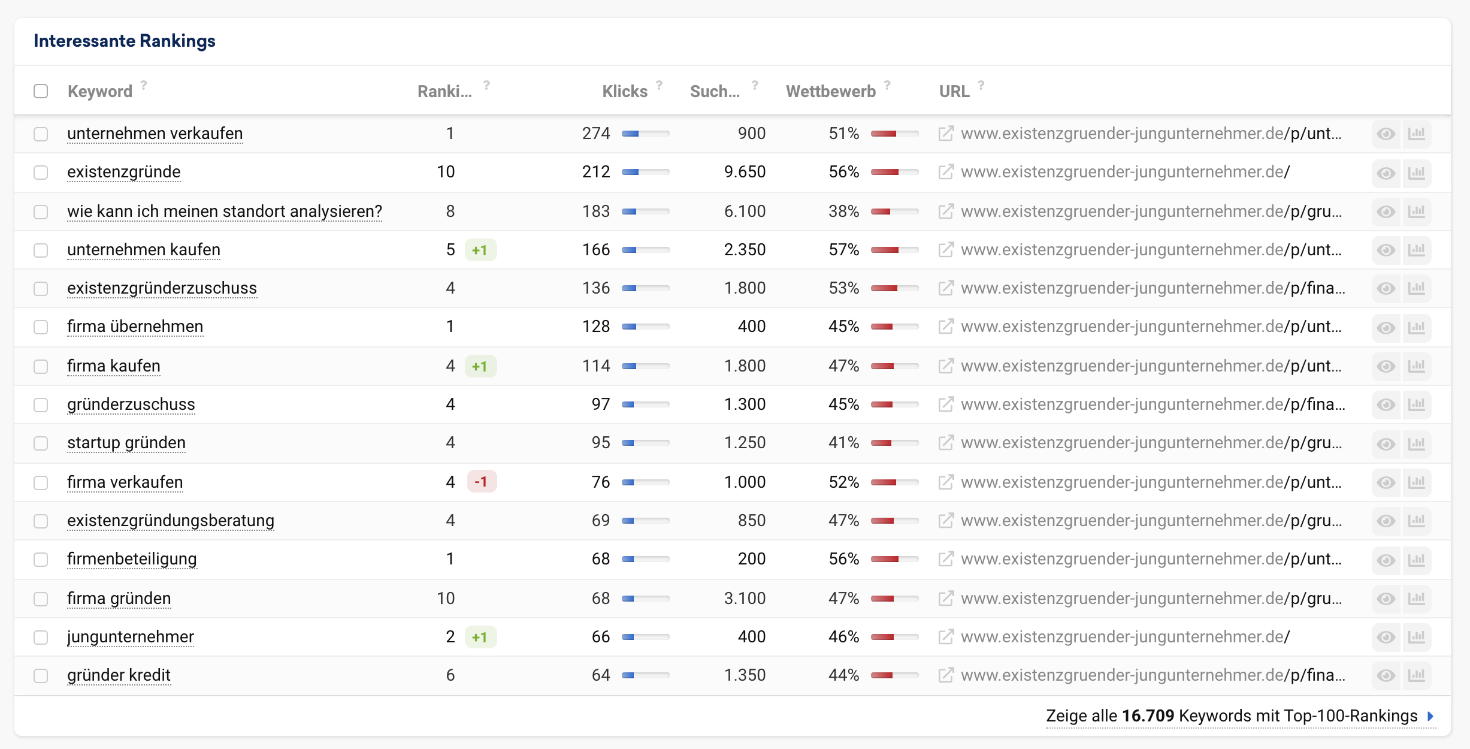Sort table by Ranking column header
1470x749 pixels.
[x=444, y=91]
